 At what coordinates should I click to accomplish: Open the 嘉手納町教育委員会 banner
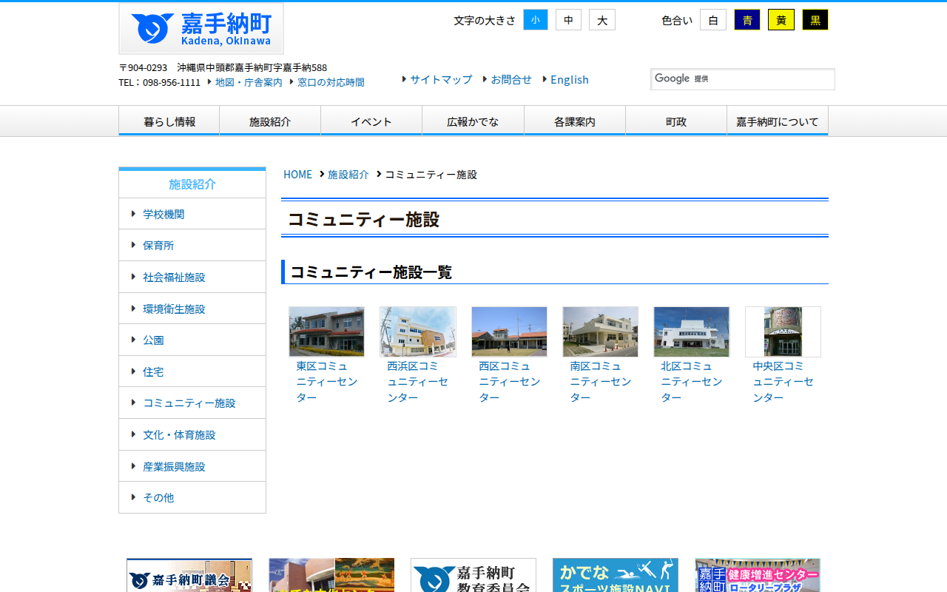click(473, 575)
